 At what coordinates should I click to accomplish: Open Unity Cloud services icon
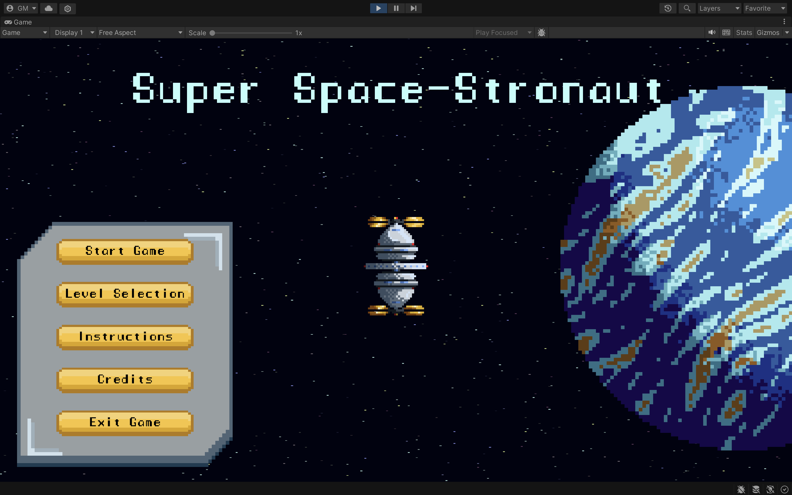pyautogui.click(x=49, y=8)
